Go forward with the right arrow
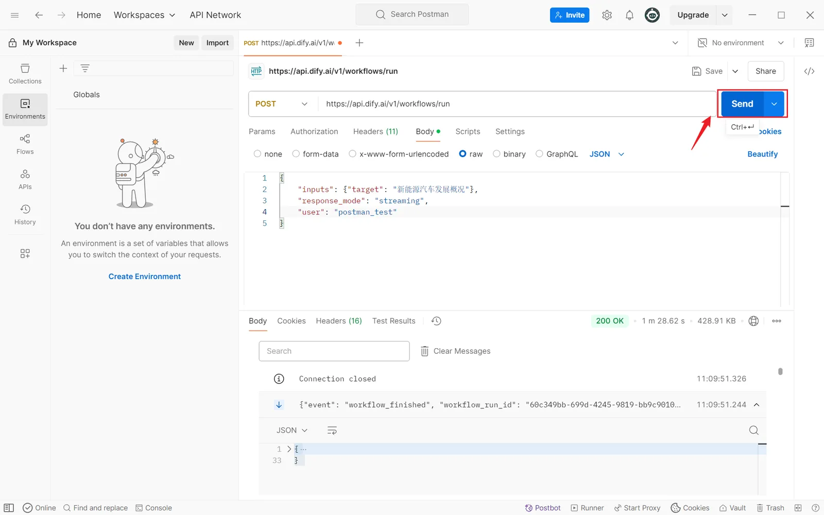Viewport: 824px width, 515px height. [x=61, y=15]
